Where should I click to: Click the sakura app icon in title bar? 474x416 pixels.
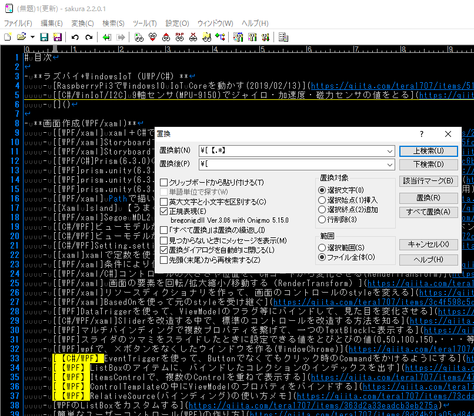point(9,8)
